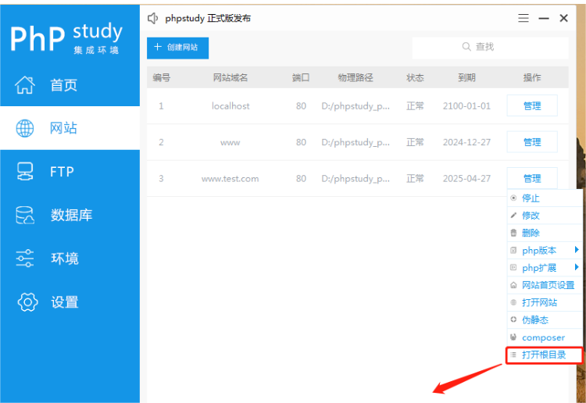Click the database icon beside 数据库
This screenshot has width=586, height=403.
pyautogui.click(x=25, y=215)
